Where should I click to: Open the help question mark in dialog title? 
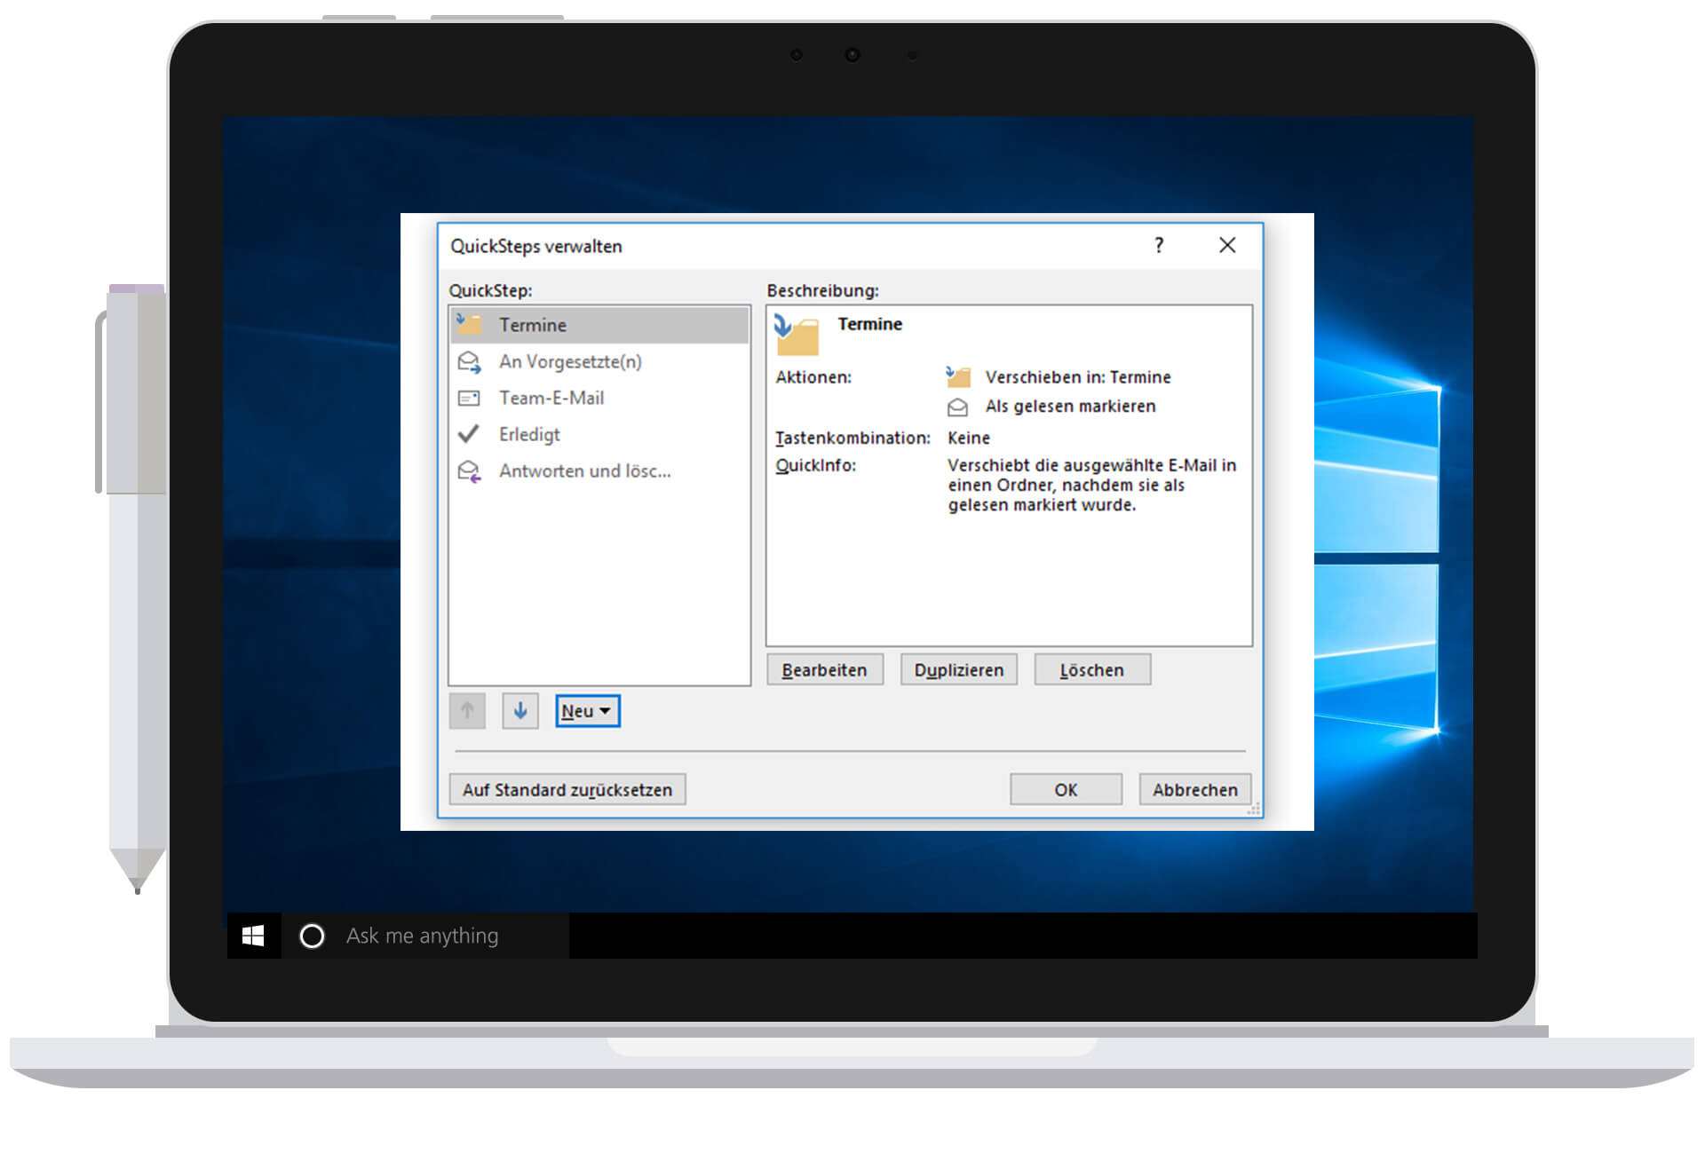[1159, 246]
